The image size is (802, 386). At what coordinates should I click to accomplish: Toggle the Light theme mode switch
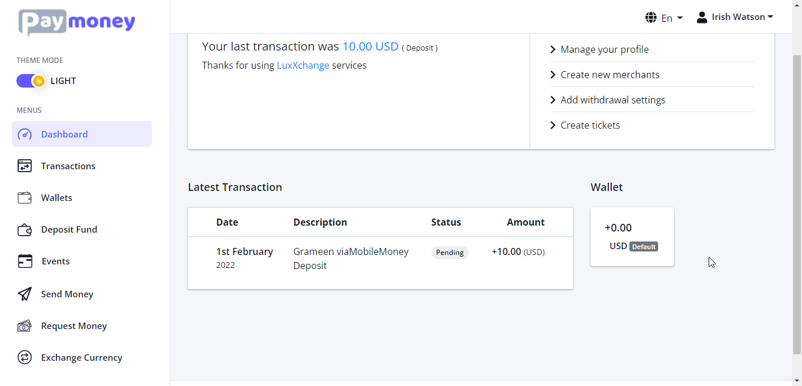pyautogui.click(x=31, y=81)
